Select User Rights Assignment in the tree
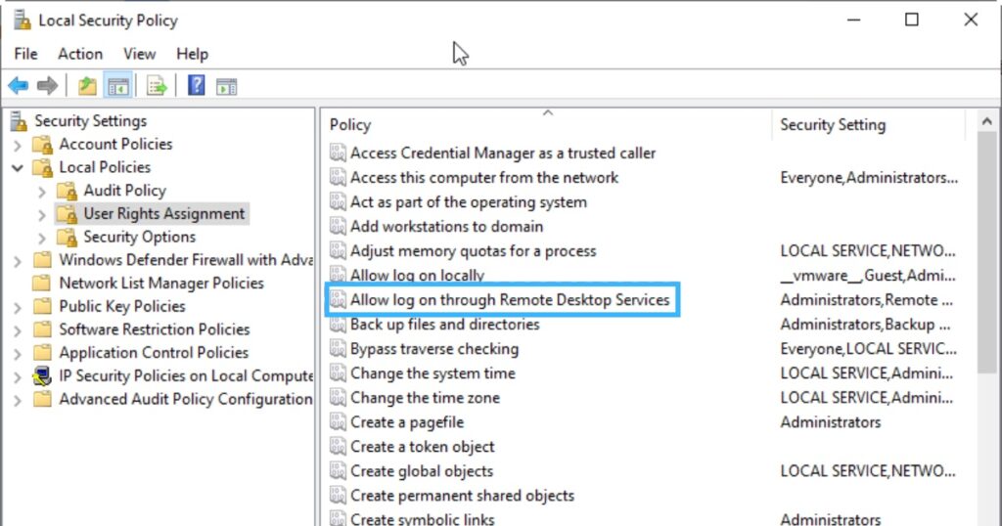 (x=164, y=214)
